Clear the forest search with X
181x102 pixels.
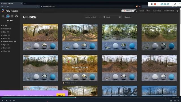[x=120, y=17]
